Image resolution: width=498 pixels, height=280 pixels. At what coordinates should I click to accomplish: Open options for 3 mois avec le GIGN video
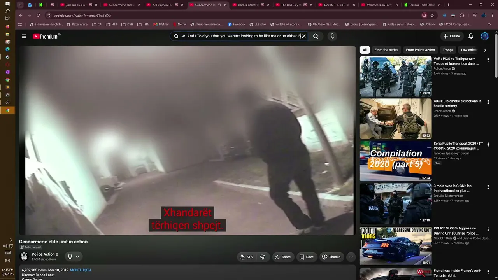point(488,187)
